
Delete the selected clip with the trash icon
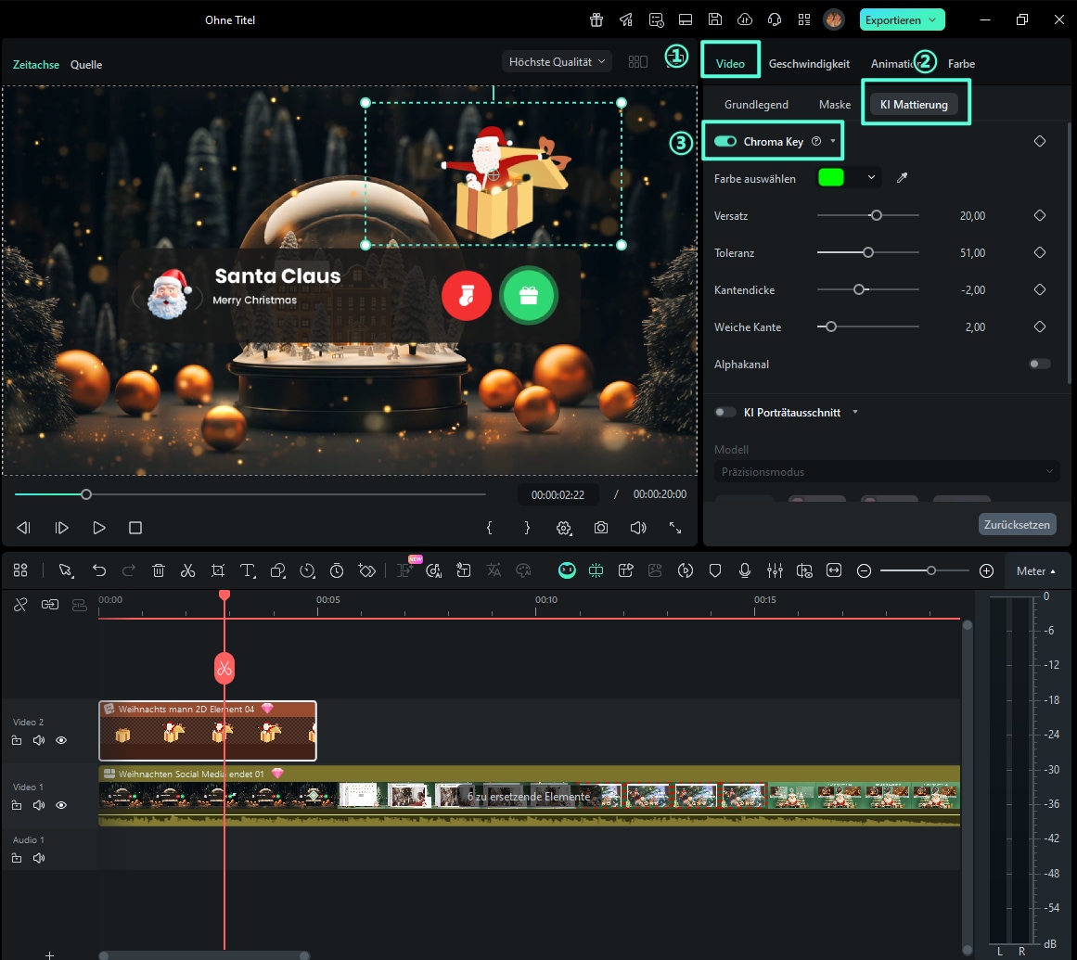[x=159, y=570]
